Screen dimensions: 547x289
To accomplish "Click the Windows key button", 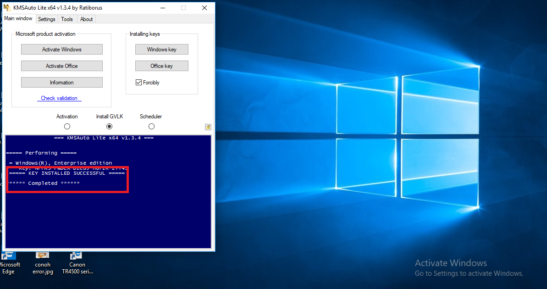I will click(161, 49).
